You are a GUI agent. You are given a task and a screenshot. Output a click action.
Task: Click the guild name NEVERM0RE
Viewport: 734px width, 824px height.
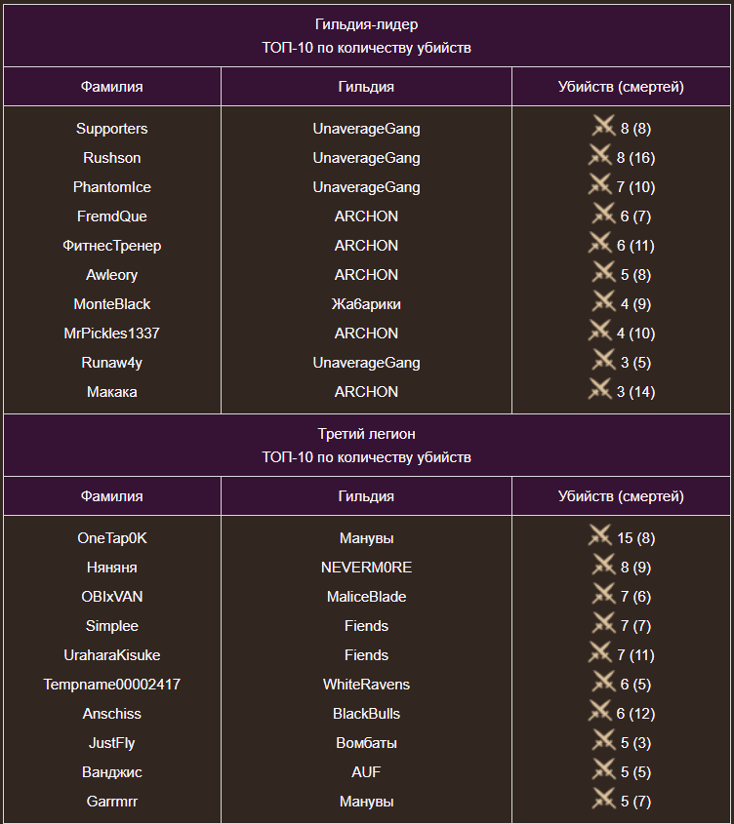(366, 567)
